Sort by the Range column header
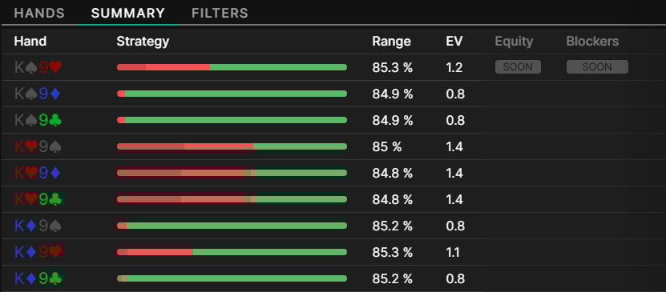 [x=391, y=41]
